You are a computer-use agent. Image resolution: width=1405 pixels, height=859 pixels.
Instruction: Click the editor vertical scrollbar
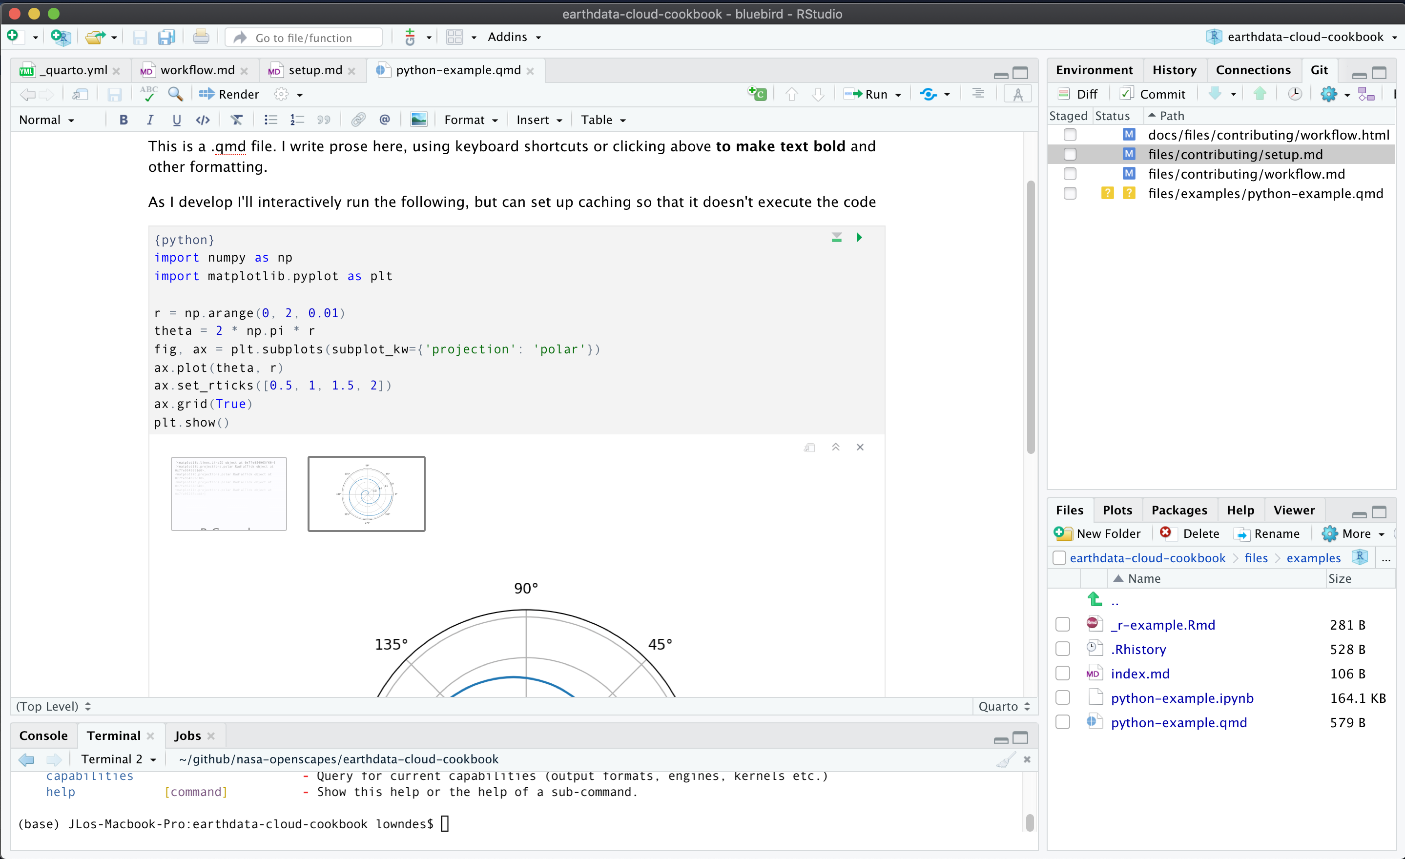(1031, 317)
